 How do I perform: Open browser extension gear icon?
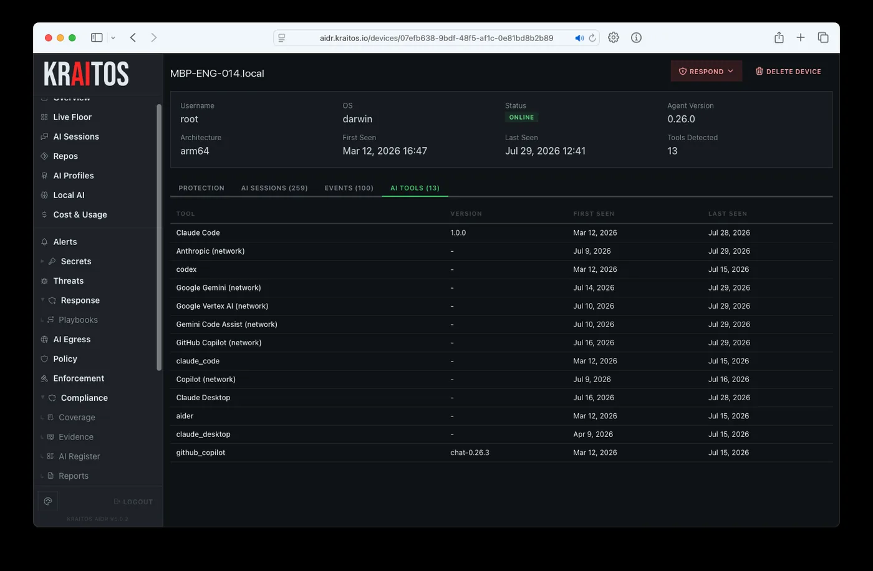click(614, 37)
